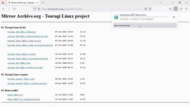Click the forward navigation arrow
Image resolution: width=190 pixels, height=107 pixels.
9,9
